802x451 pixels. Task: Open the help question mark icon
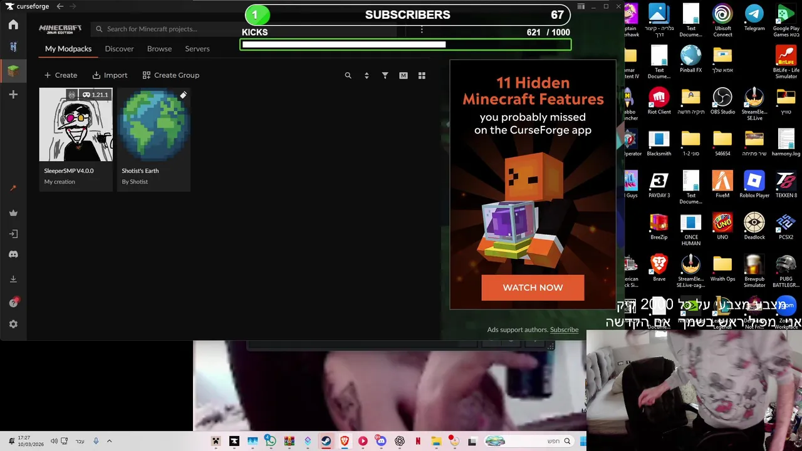(x=13, y=303)
